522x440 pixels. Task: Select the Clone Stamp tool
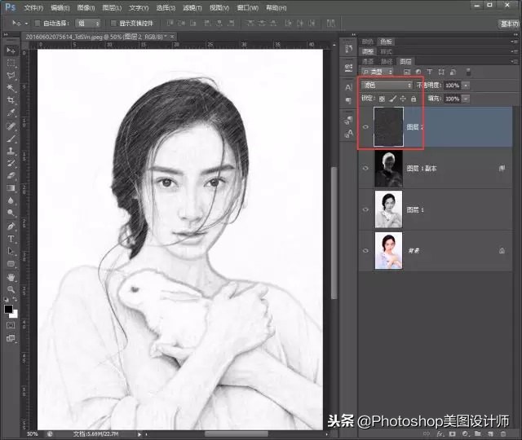(11, 151)
